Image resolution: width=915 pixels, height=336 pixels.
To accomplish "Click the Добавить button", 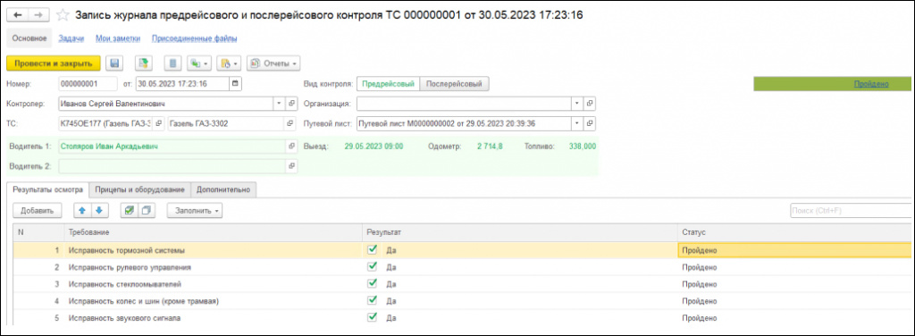I will (37, 210).
